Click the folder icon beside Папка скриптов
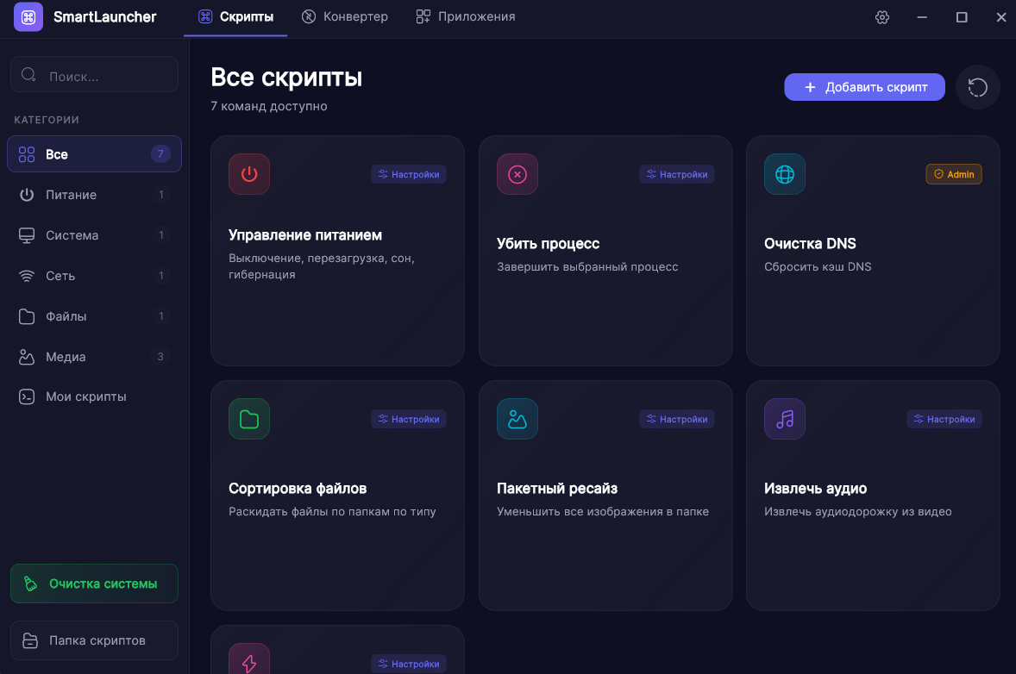This screenshot has width=1016, height=674. click(30, 640)
